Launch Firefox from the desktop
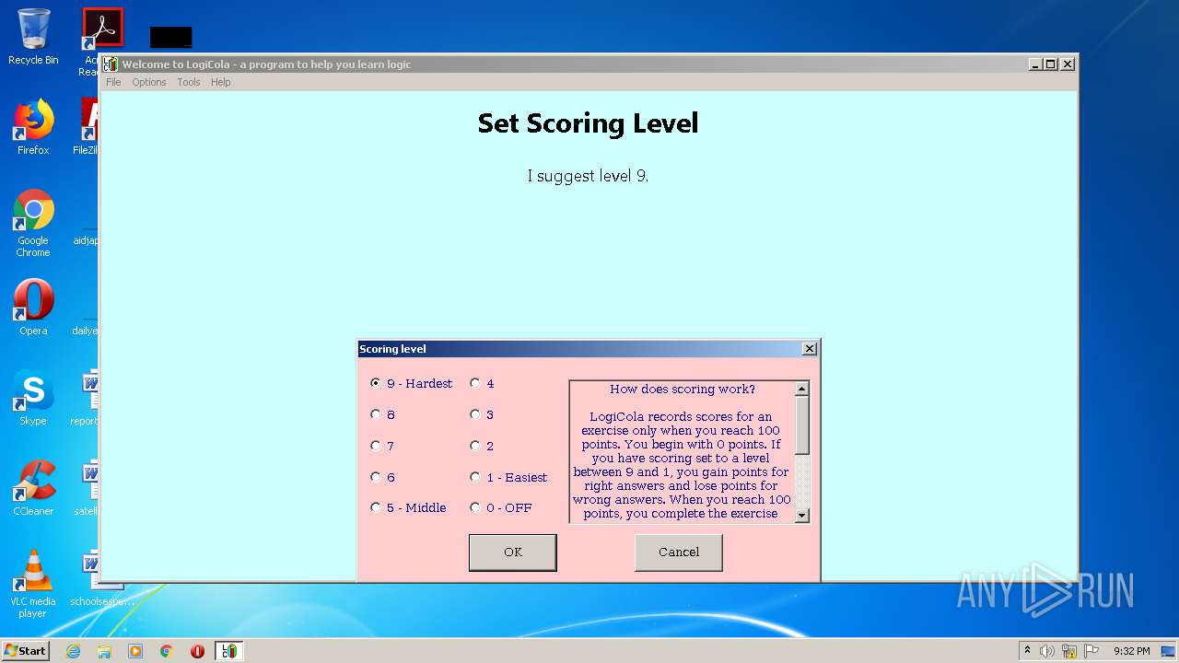 point(33,127)
